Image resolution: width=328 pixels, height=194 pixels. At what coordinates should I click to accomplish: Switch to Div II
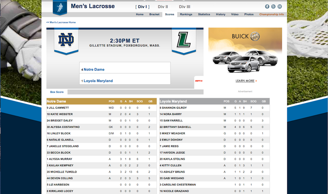(x=163, y=7)
